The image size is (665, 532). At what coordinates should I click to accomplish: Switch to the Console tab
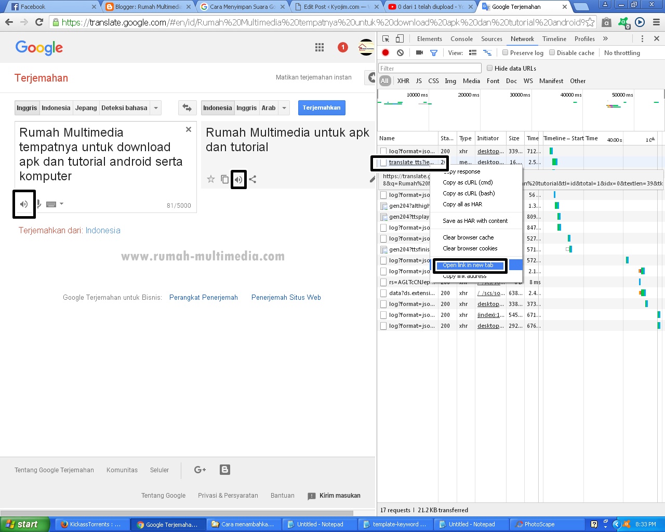pos(461,39)
